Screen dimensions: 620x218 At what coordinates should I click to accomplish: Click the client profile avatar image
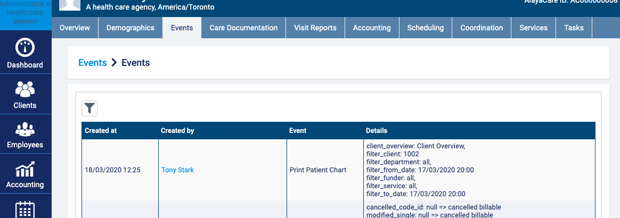(73, 5)
